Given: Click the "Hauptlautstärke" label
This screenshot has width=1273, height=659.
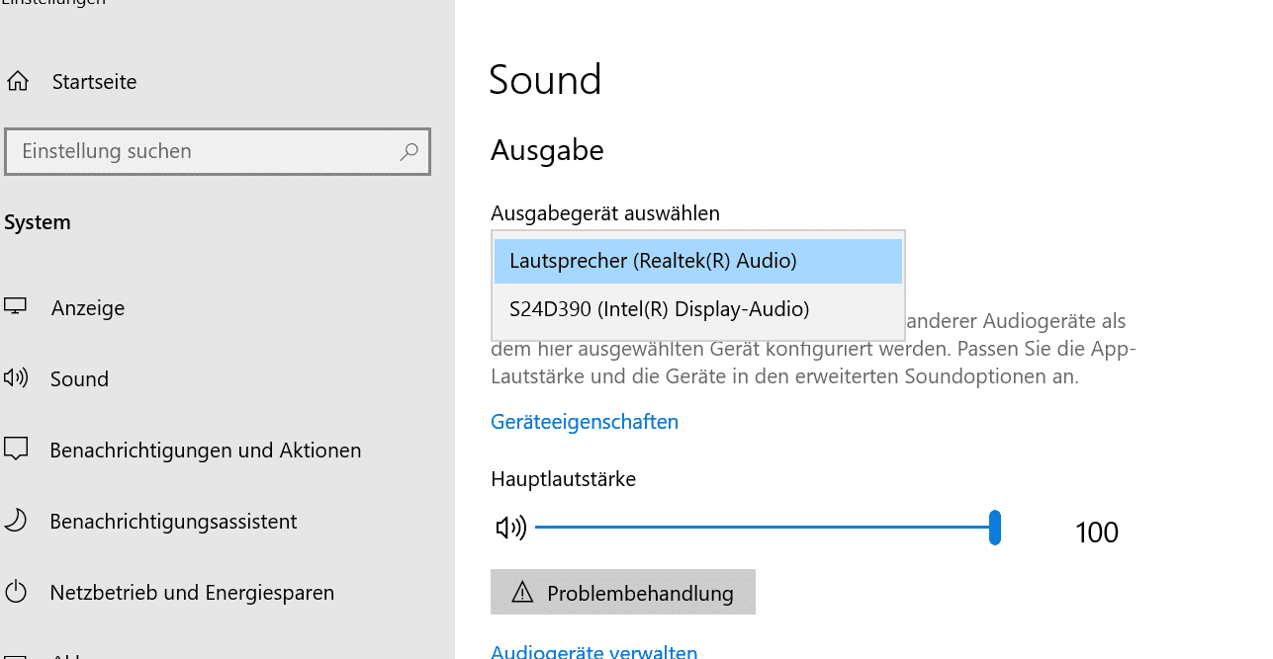Looking at the screenshot, I should (x=563, y=479).
